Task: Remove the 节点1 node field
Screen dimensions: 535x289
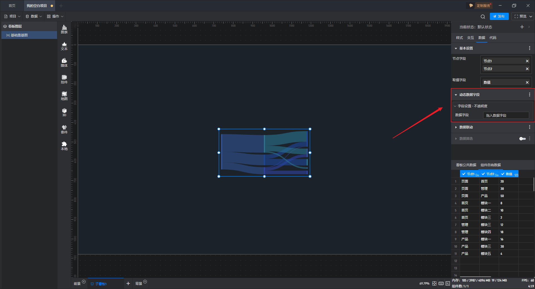Action: tap(527, 61)
